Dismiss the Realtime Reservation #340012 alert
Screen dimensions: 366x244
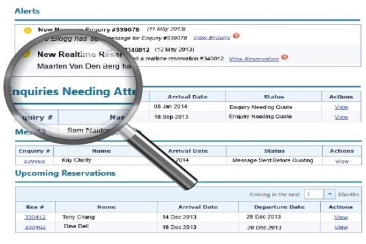(x=284, y=57)
